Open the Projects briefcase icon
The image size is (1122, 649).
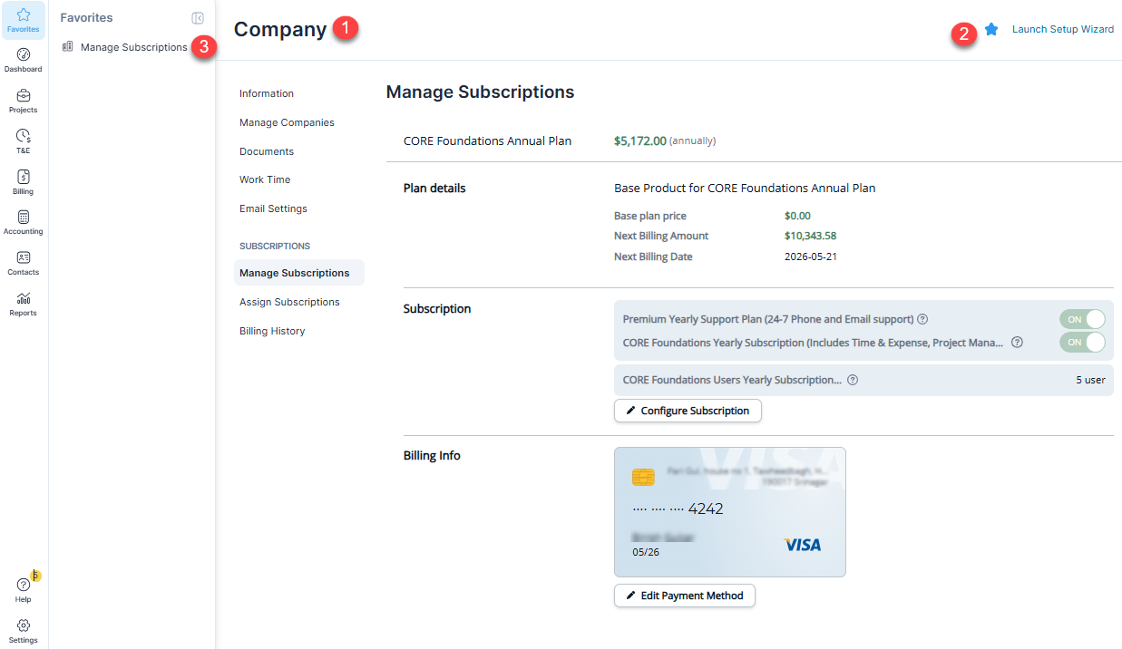pos(24,95)
